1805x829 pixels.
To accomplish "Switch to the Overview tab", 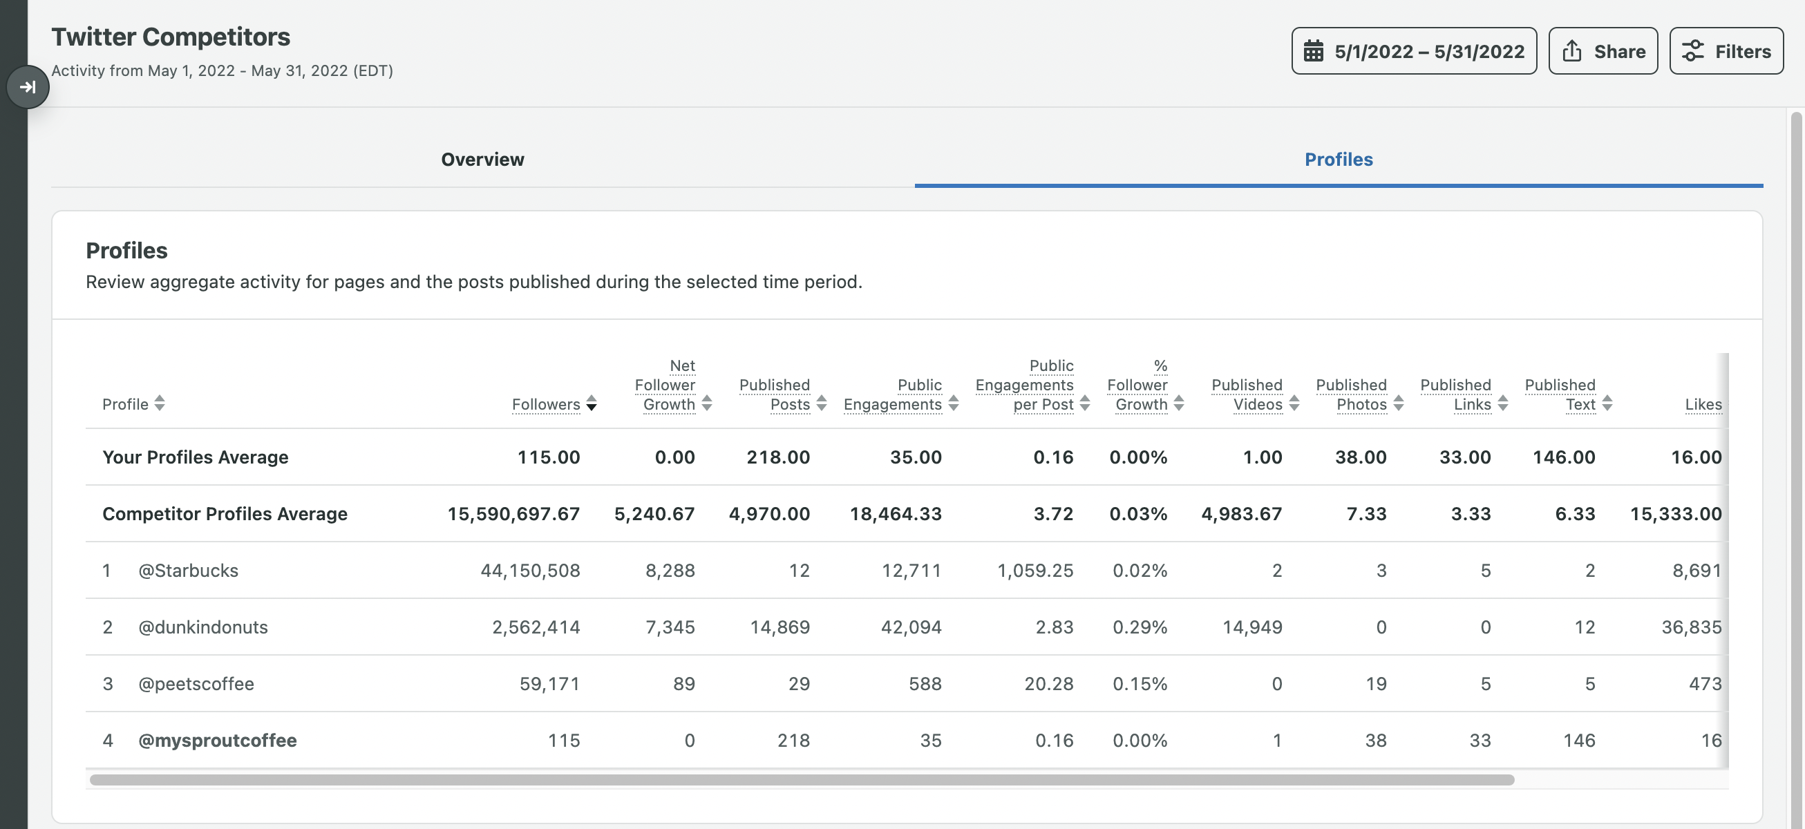I will tap(482, 160).
